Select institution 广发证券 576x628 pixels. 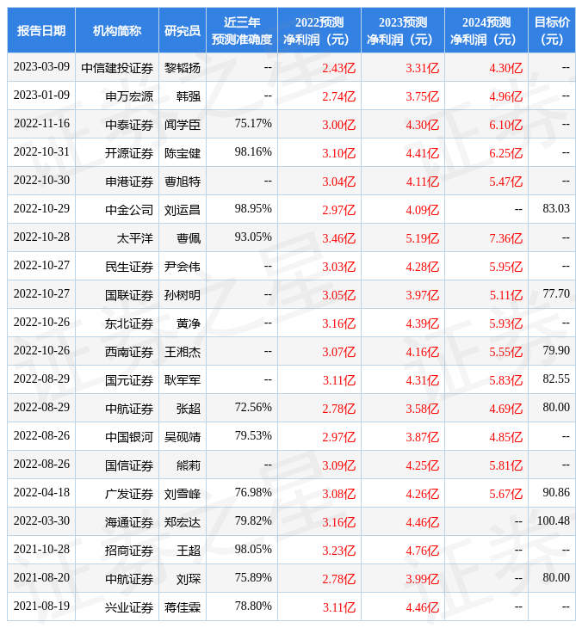pos(129,495)
